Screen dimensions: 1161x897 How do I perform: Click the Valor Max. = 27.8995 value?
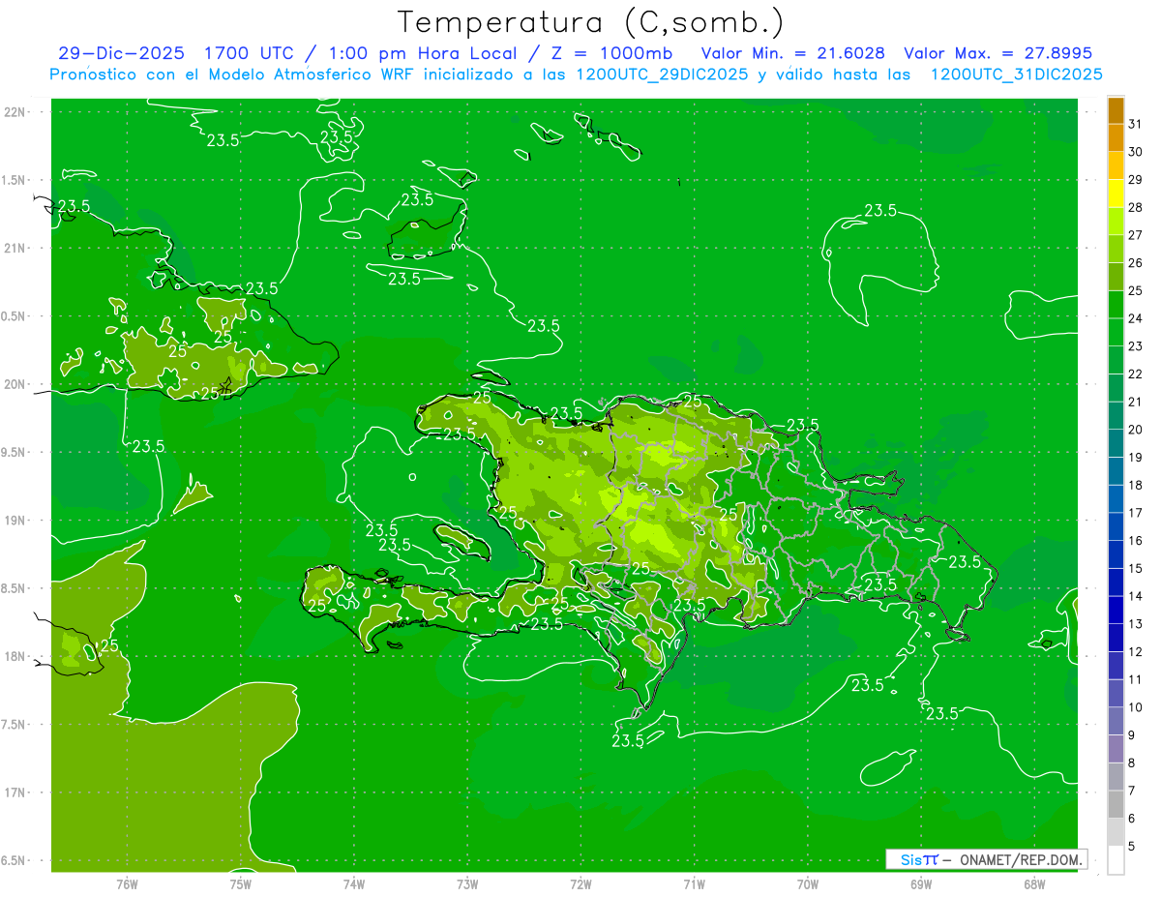tap(997, 53)
